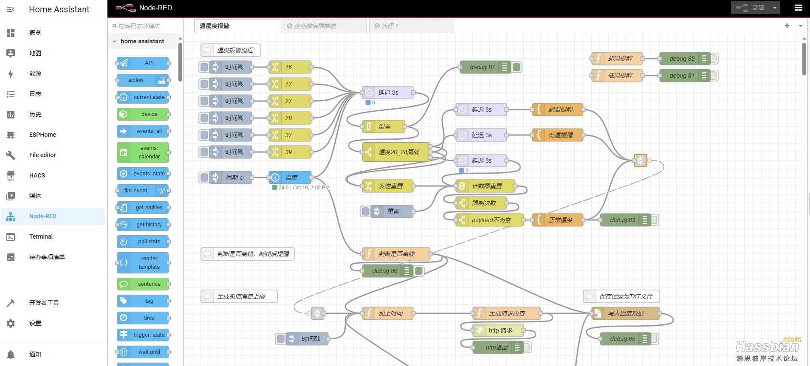Open the 媒体 media icon
Screen dimensions: 810x366
[x=11, y=196]
